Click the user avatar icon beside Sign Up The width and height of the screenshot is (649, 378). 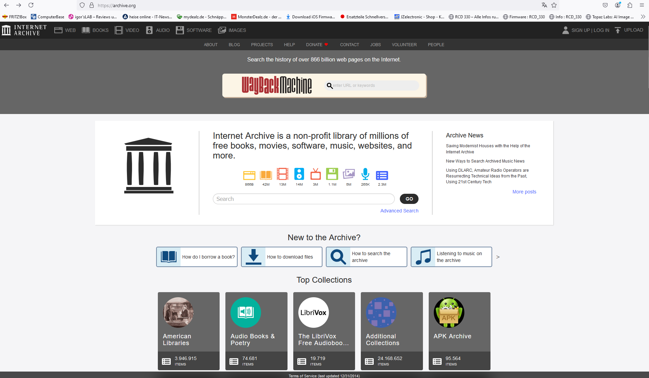[x=565, y=30]
